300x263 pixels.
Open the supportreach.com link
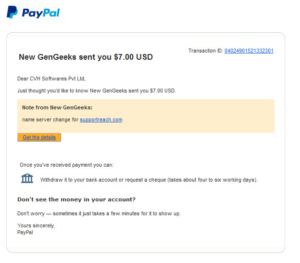[101, 119]
